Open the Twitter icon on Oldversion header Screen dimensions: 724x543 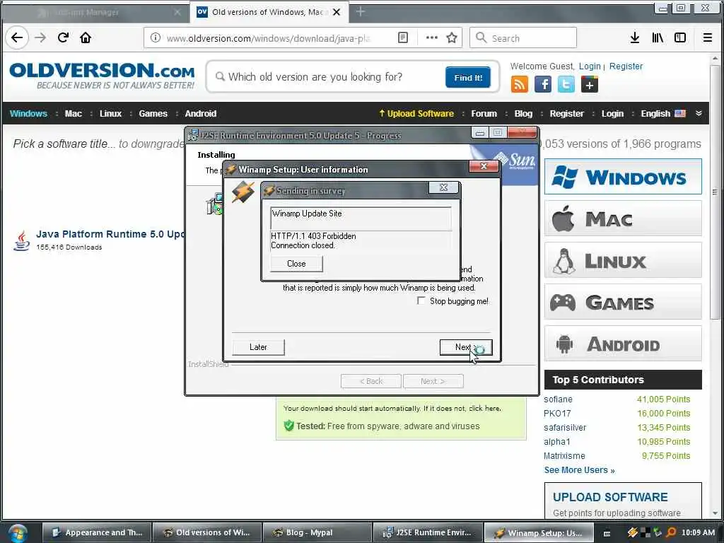tap(566, 85)
